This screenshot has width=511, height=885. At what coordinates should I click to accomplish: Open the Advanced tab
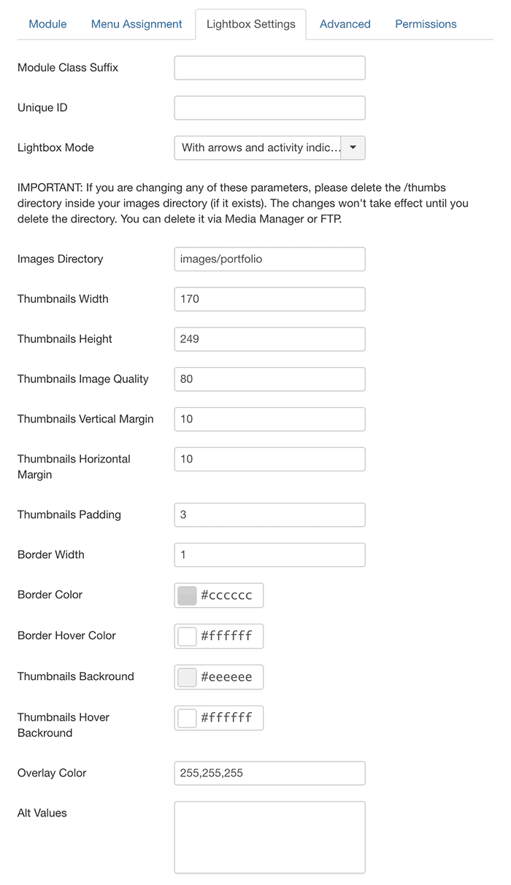click(x=345, y=24)
